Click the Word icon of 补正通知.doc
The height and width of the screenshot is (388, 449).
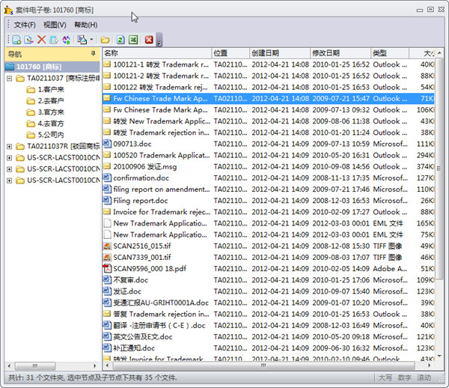pos(107,348)
